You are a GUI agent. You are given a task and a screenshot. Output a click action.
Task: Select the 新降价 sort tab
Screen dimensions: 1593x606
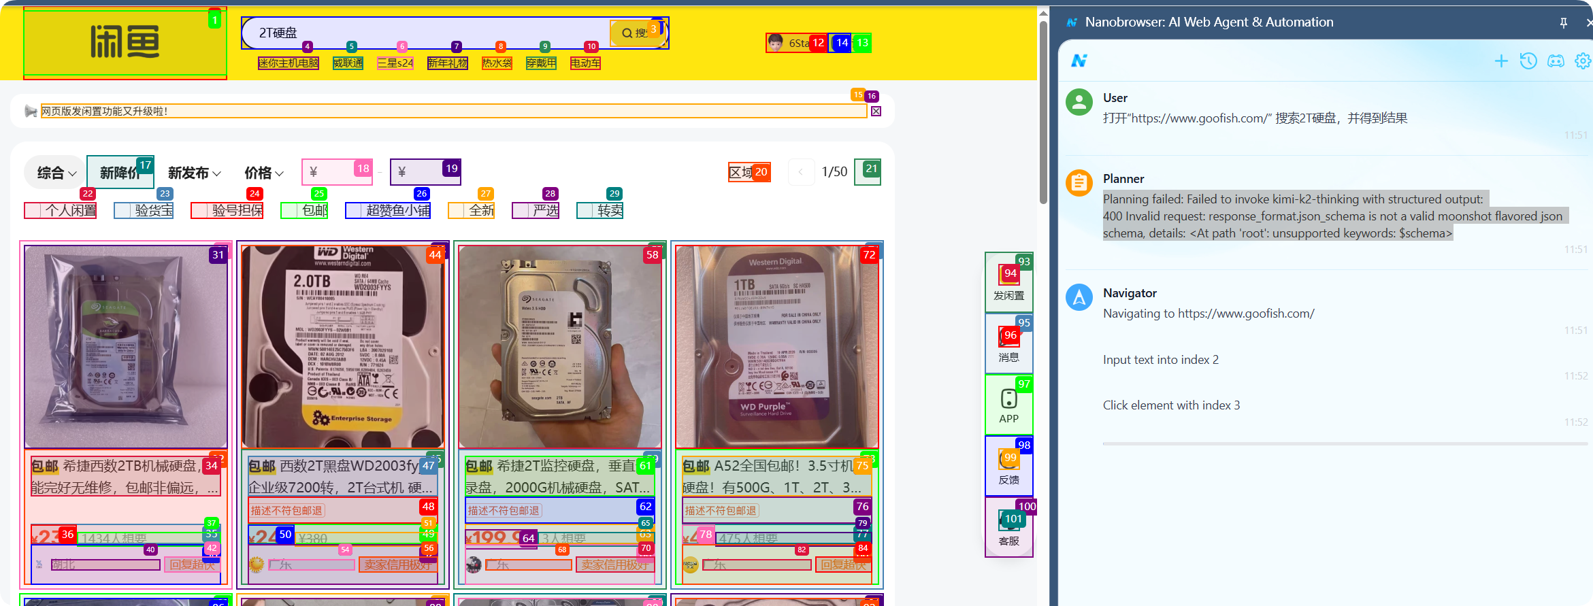120,173
